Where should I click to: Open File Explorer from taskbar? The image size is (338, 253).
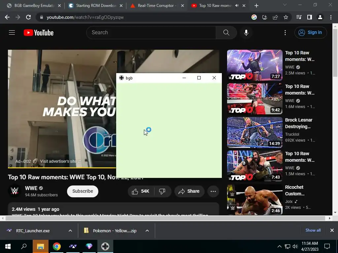tap(40, 246)
